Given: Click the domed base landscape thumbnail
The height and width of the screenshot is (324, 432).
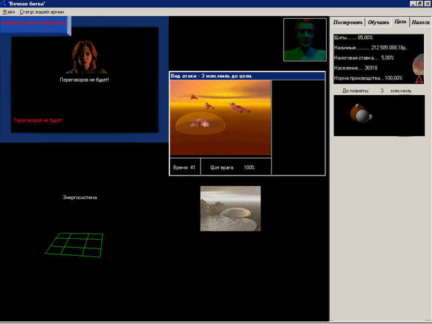Looking at the screenshot, I should (230, 209).
